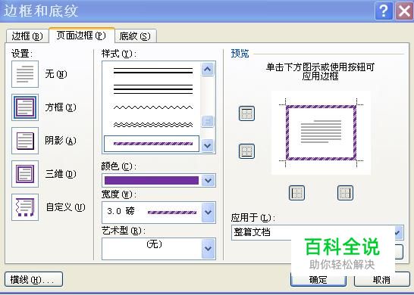This screenshot has height=295, width=414.
Task: Select the double wavy line style
Action: pyautogui.click(x=153, y=125)
